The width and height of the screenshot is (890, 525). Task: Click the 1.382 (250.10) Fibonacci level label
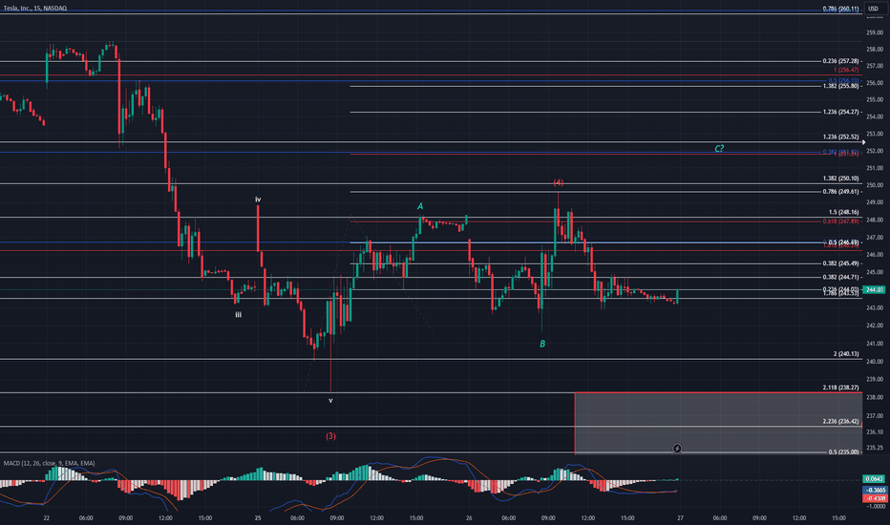[x=840, y=178]
